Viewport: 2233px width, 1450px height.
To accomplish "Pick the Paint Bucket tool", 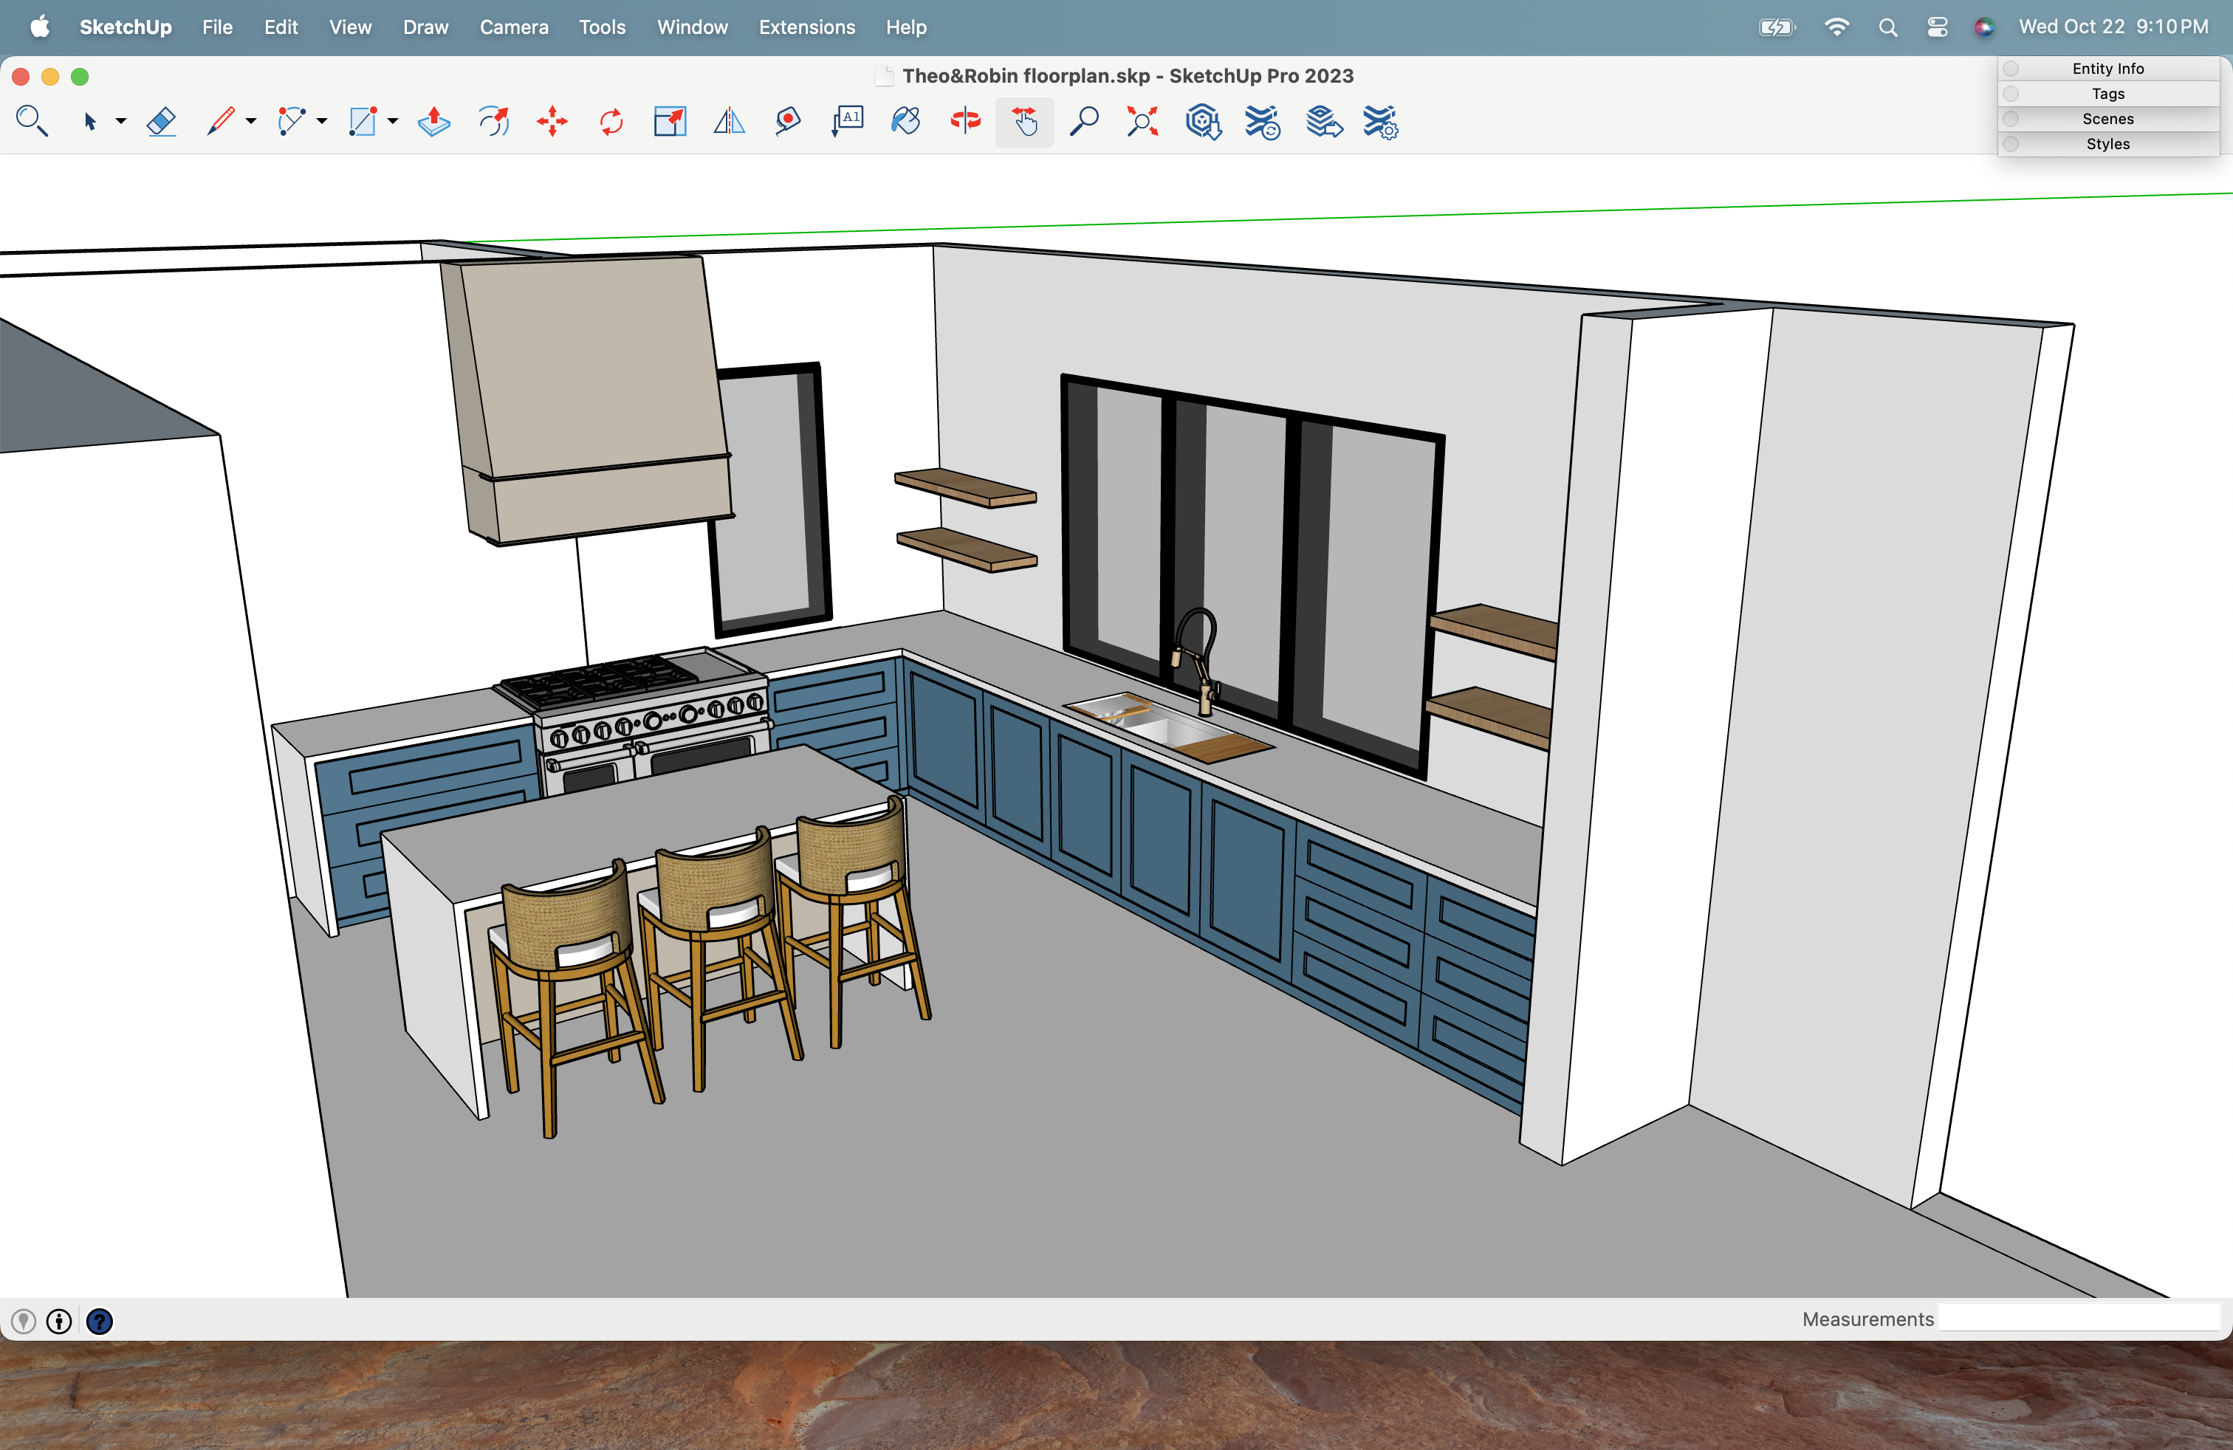I will [x=905, y=122].
